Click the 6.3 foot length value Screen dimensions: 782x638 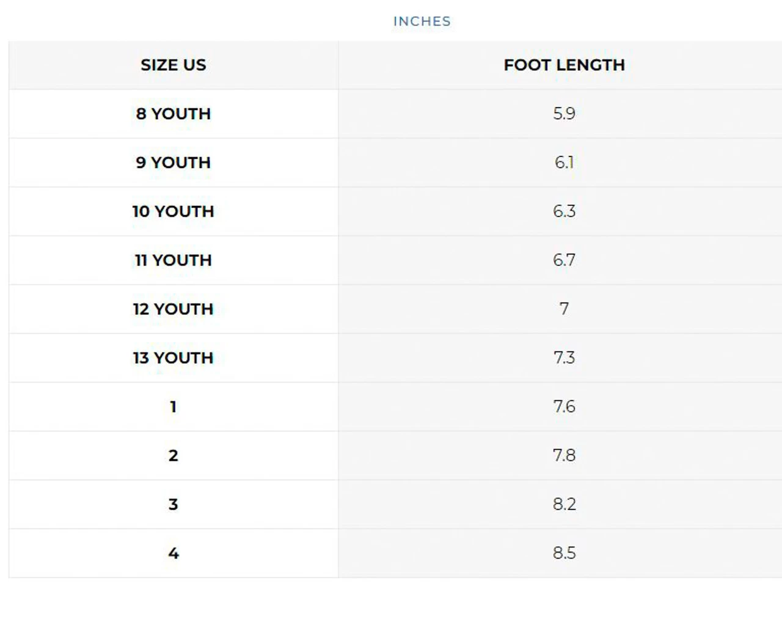(564, 211)
